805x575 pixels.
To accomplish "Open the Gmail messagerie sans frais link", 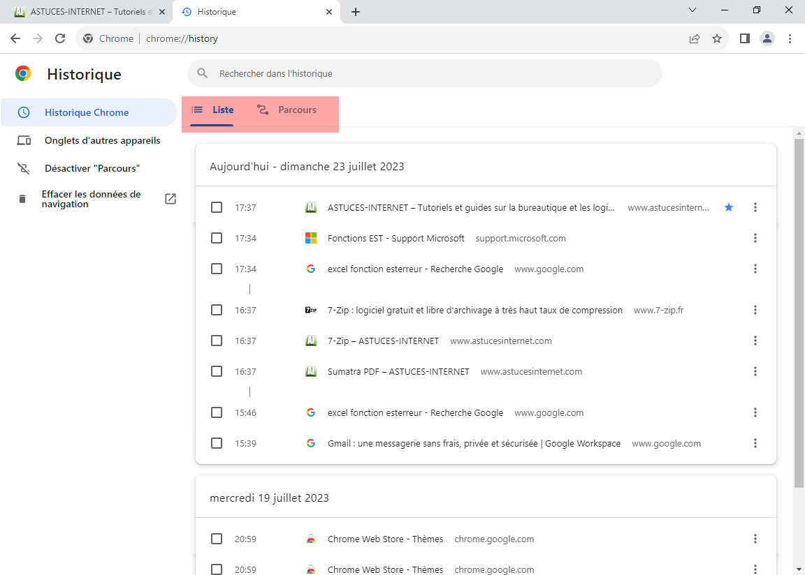I will click(x=474, y=443).
